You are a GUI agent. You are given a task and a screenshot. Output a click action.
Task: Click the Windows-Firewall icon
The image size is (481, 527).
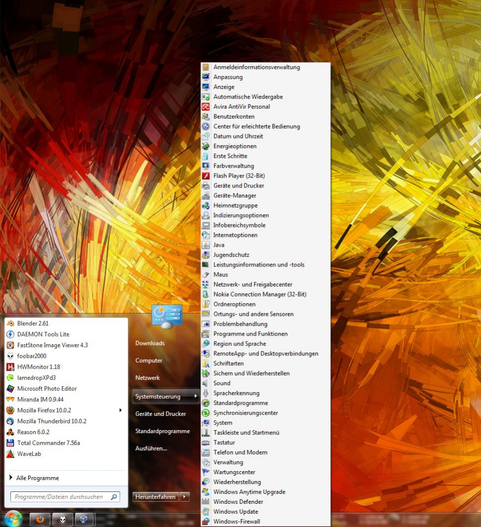[205, 521]
